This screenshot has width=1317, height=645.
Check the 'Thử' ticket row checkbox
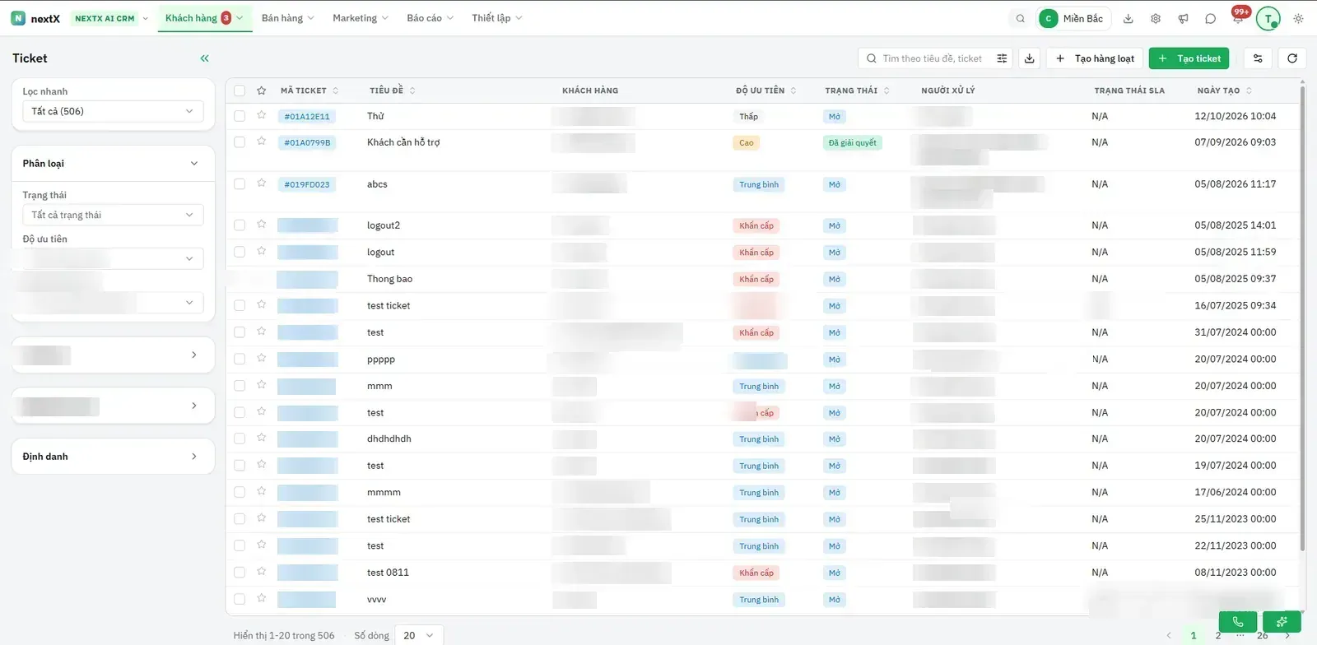coord(240,116)
